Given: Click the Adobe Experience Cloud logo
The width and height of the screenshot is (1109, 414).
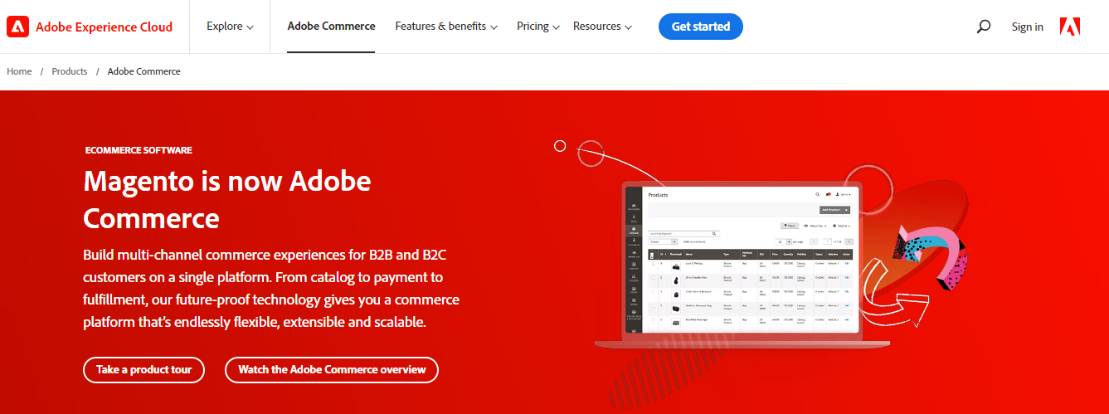Looking at the screenshot, I should tap(17, 27).
